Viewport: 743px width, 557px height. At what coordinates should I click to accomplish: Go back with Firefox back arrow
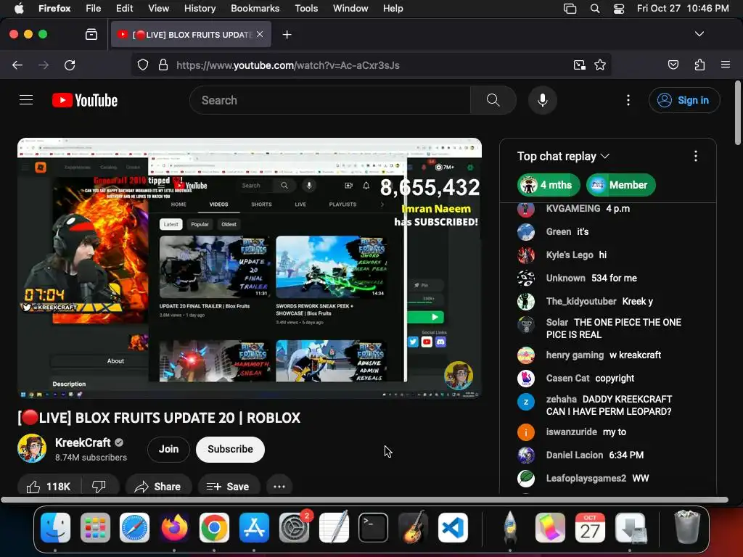[17, 65]
